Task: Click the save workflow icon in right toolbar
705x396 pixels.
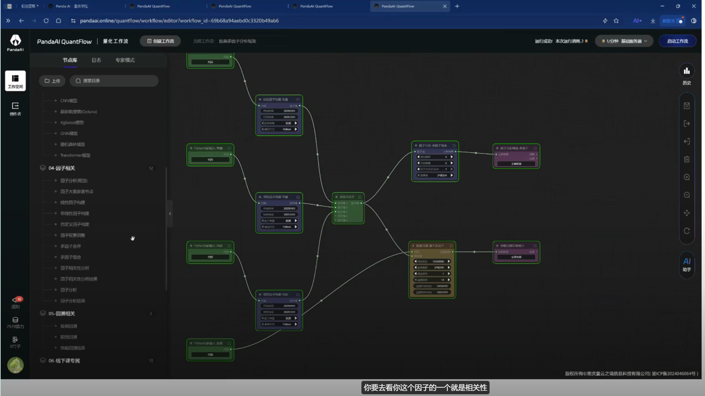Action: [x=686, y=106]
